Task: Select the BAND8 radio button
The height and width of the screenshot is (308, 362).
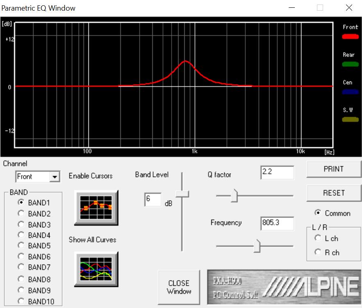Action: coord(21,279)
